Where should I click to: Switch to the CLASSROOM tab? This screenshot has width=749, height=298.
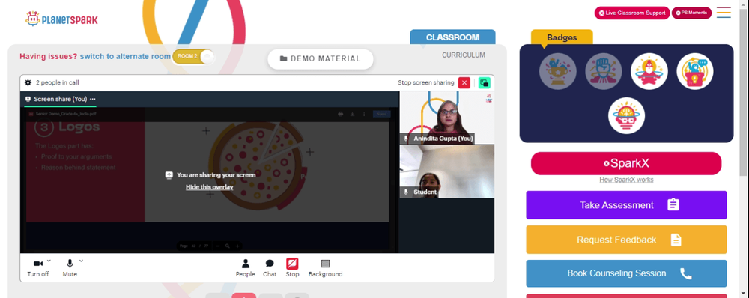coord(452,37)
